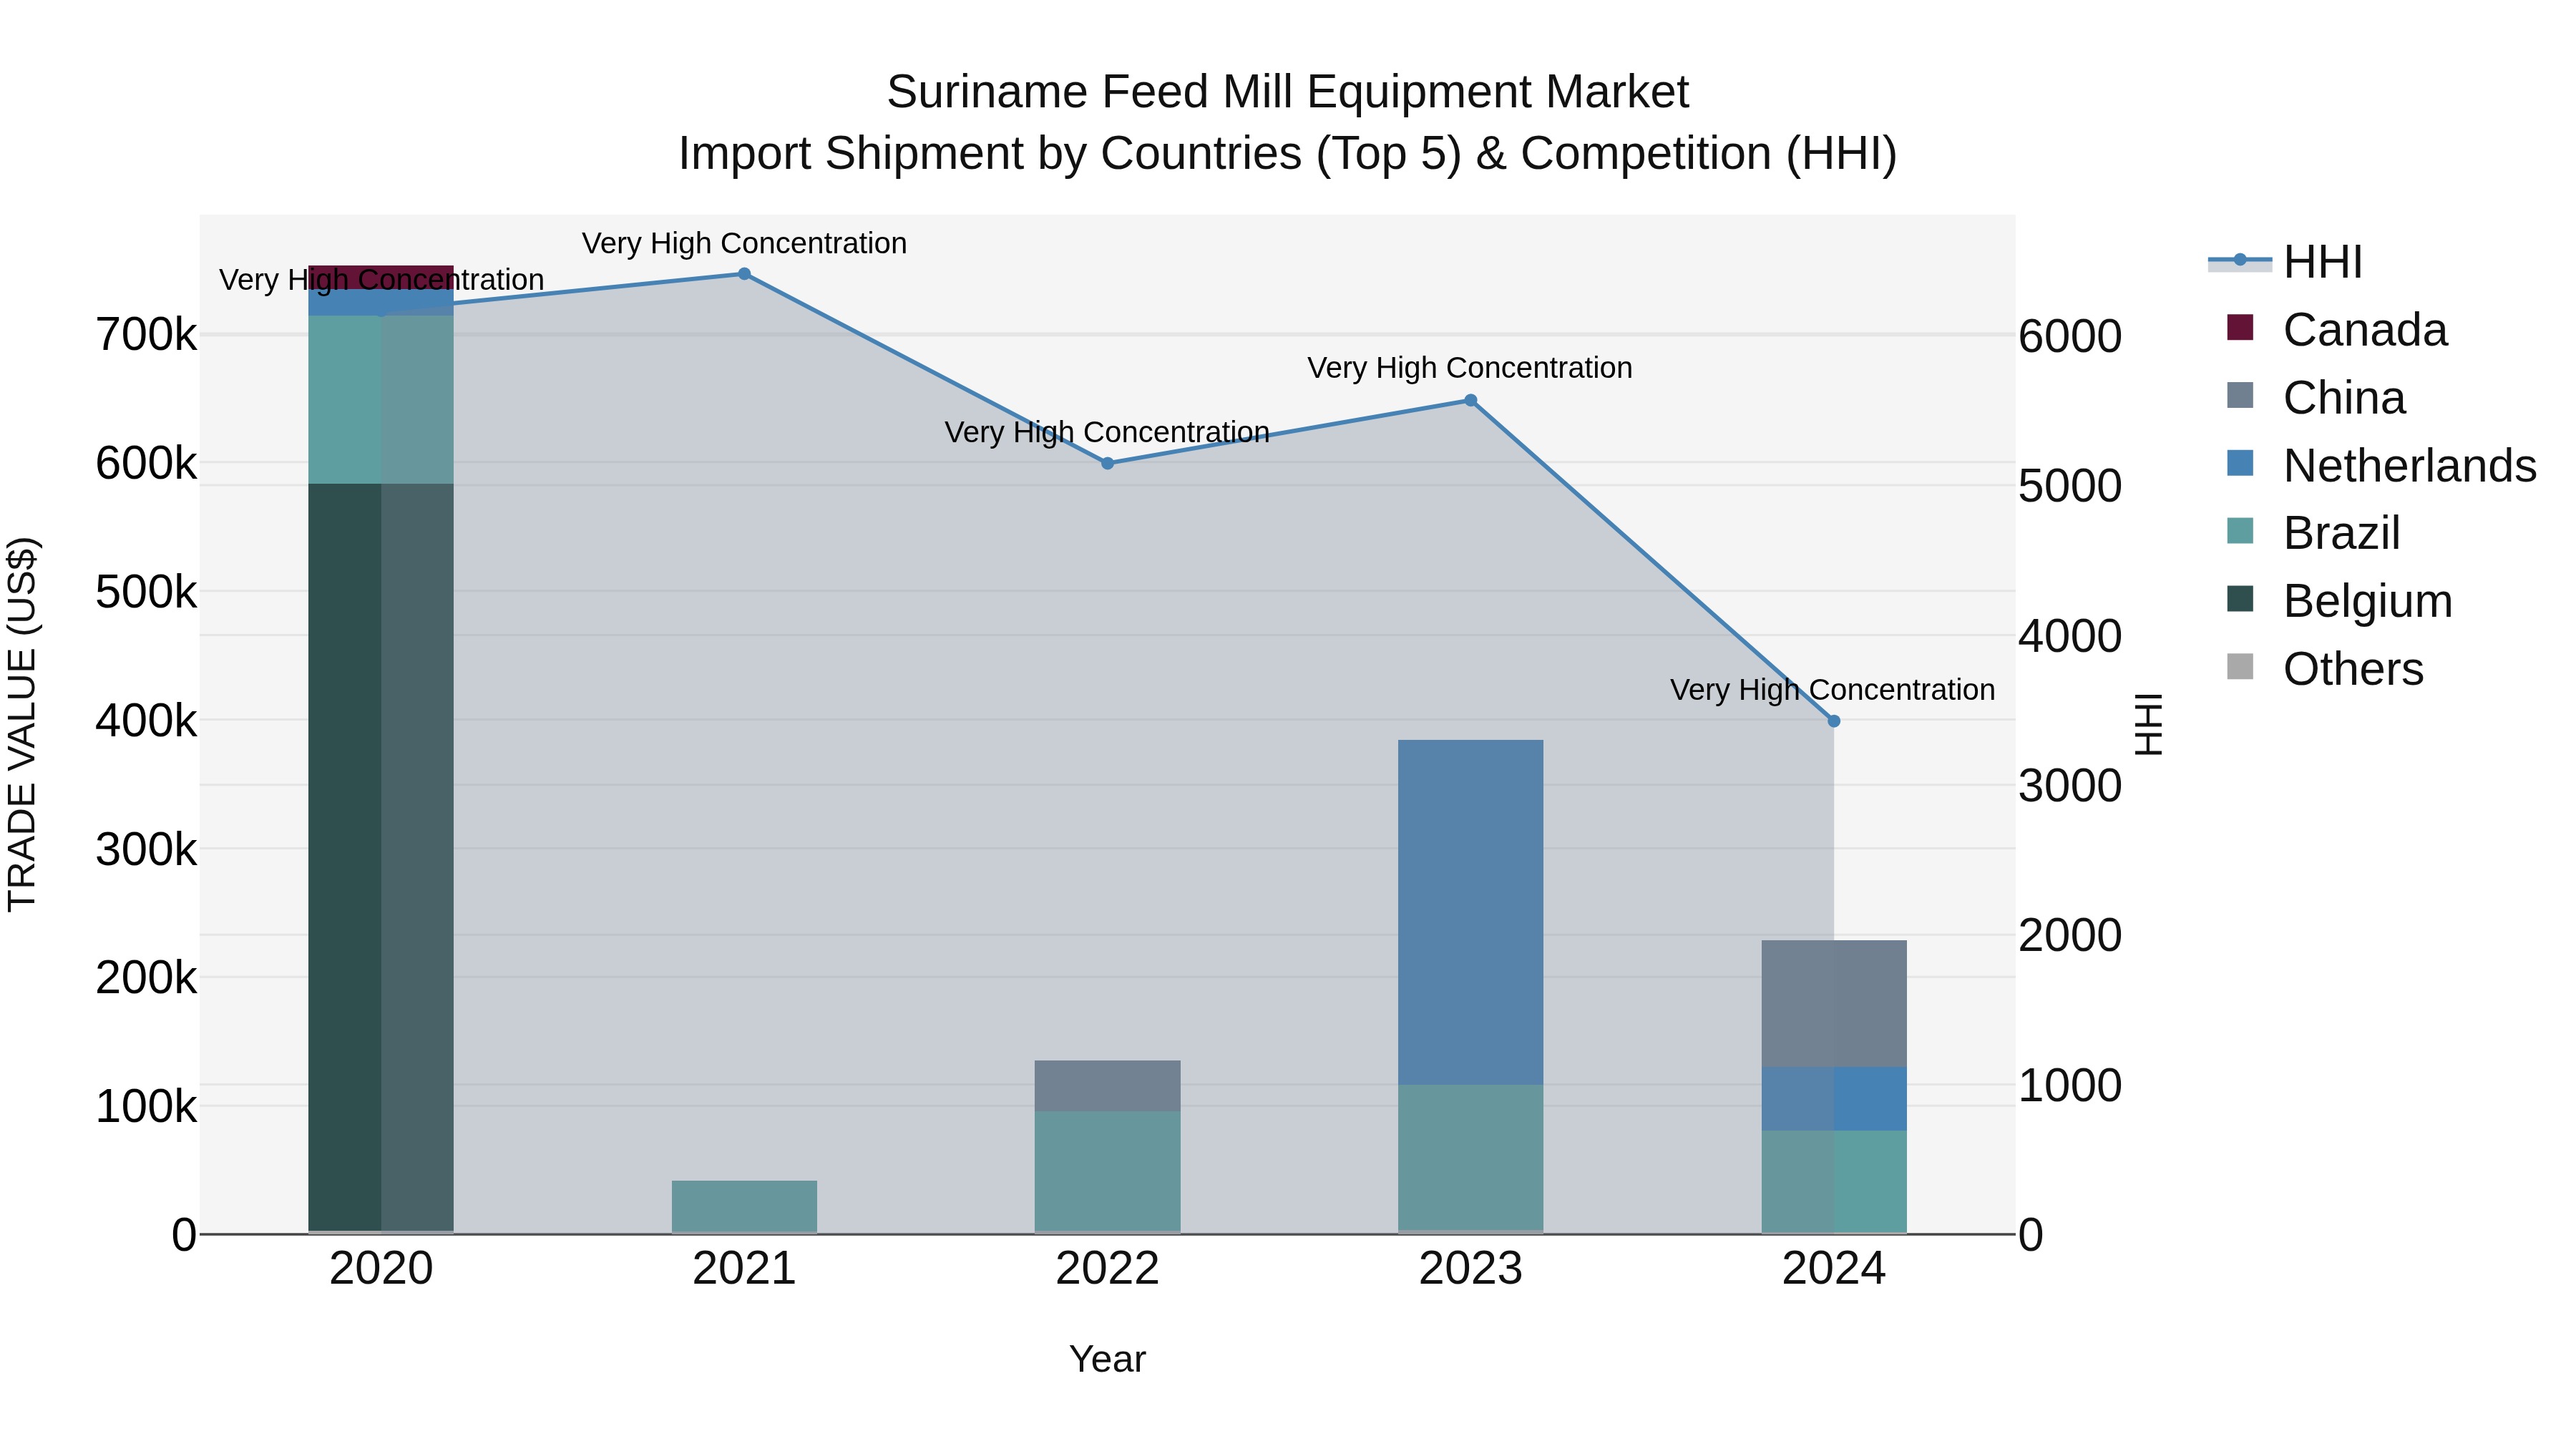Click Very High Concentration label above 2021
Image resolution: width=2576 pixels, height=1449 pixels.
744,243
